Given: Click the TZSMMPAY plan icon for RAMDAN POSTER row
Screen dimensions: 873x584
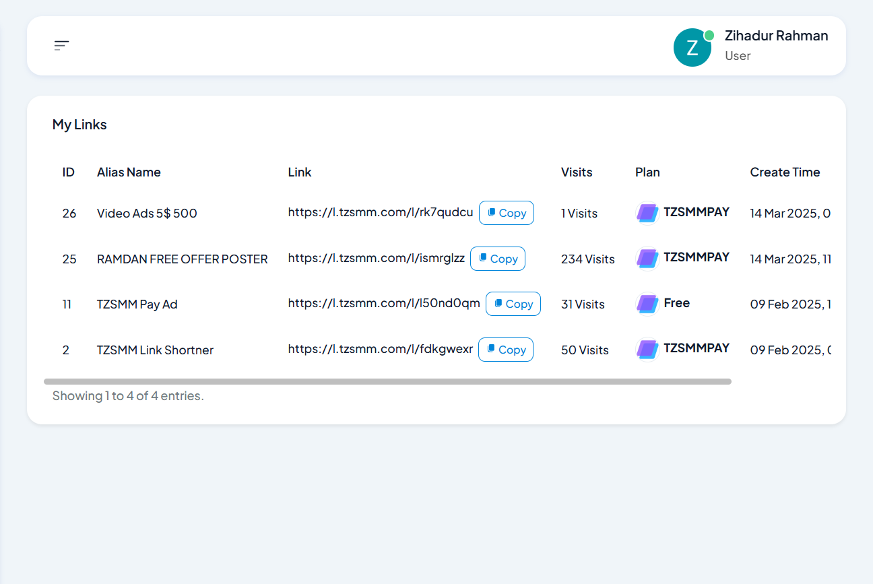Looking at the screenshot, I should (x=647, y=258).
